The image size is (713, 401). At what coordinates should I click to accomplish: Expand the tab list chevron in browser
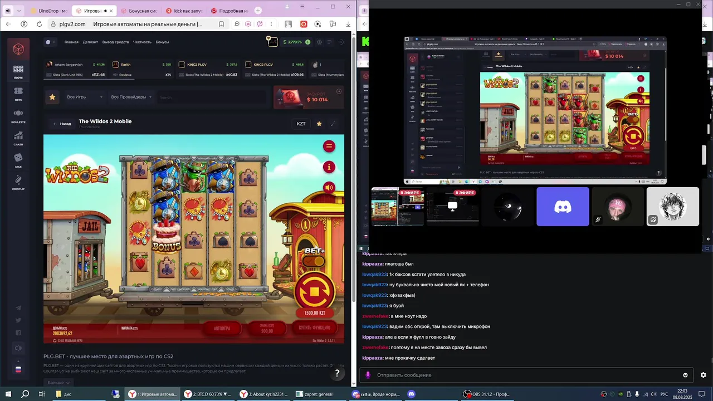coord(20,11)
